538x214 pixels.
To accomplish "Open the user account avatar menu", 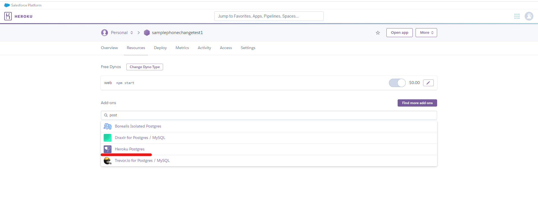I will coord(529,16).
